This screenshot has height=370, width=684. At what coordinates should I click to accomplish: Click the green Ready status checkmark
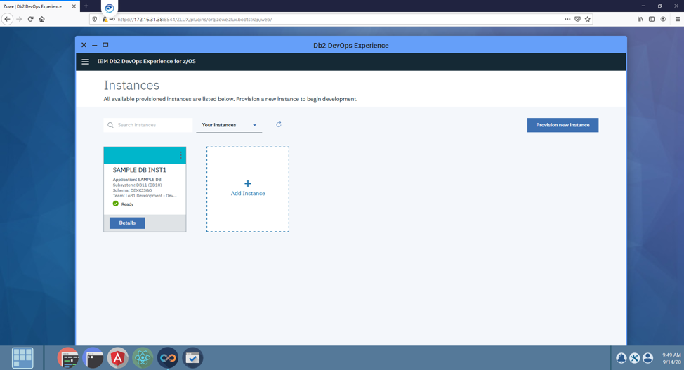[x=116, y=204]
